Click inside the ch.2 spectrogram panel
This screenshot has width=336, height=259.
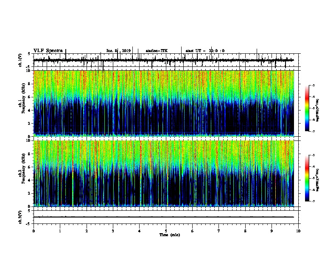pos(164,174)
